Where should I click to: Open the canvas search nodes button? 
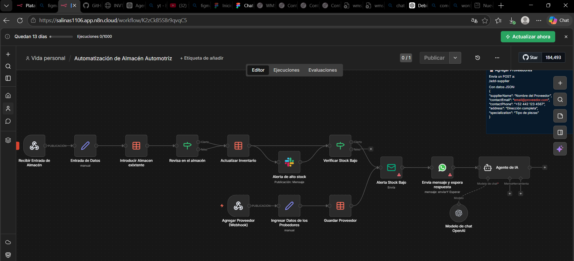560,99
